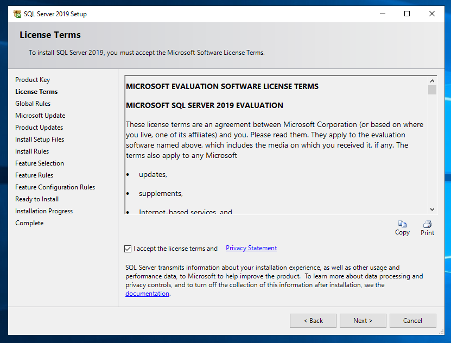
Task: Click the scrollbar up arrow
Action: [x=432, y=80]
